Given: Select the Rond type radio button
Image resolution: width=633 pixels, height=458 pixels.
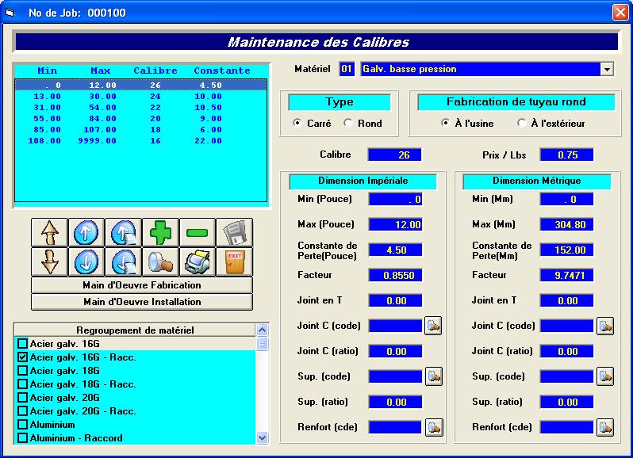Looking at the screenshot, I should pyautogui.click(x=348, y=124).
